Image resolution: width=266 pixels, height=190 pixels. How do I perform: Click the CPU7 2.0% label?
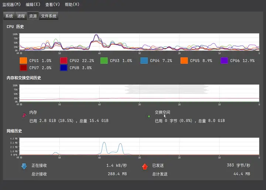[40, 68]
